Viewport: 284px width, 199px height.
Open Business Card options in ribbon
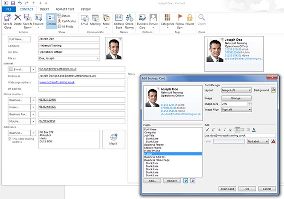(x=142, y=22)
